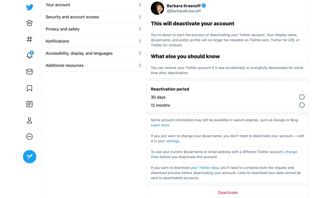
Task: Open the Bookmarks icon
Action: pyautogui.click(x=29, y=88)
